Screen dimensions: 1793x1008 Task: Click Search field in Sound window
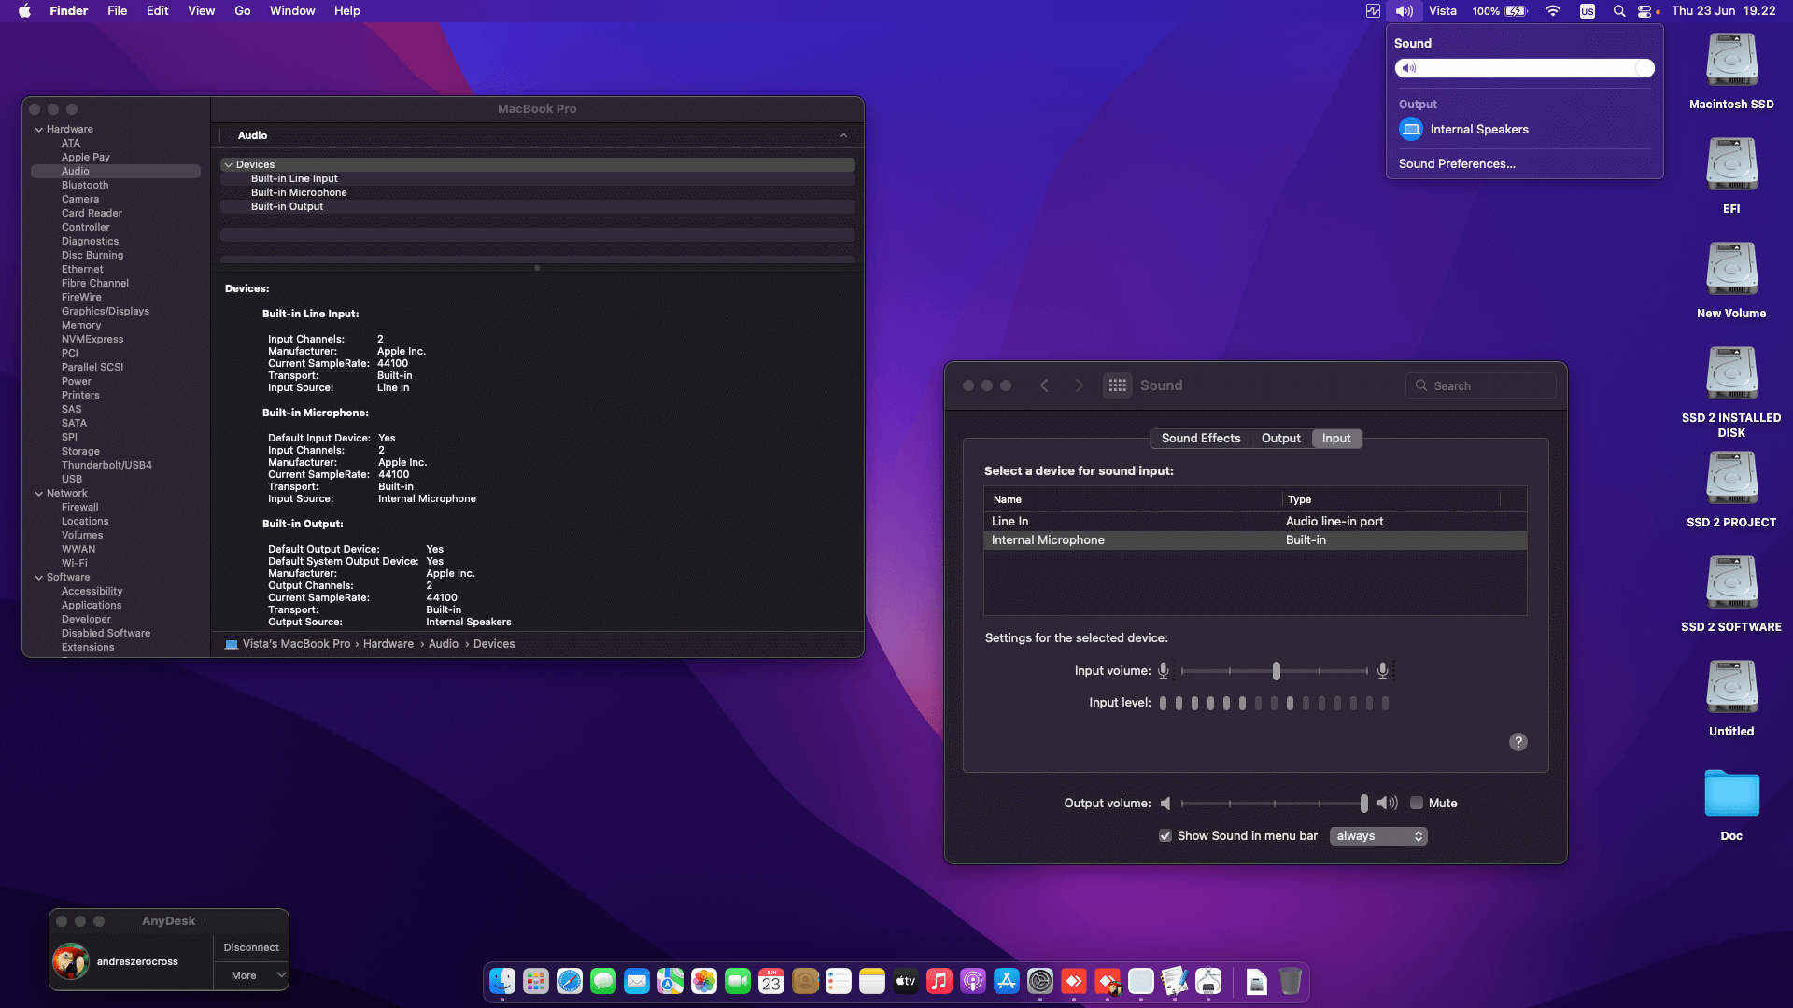pyautogui.click(x=1481, y=385)
